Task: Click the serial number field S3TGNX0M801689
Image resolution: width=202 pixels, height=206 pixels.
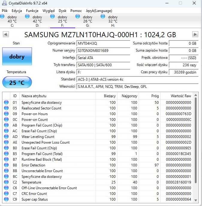Action: tap(103, 51)
